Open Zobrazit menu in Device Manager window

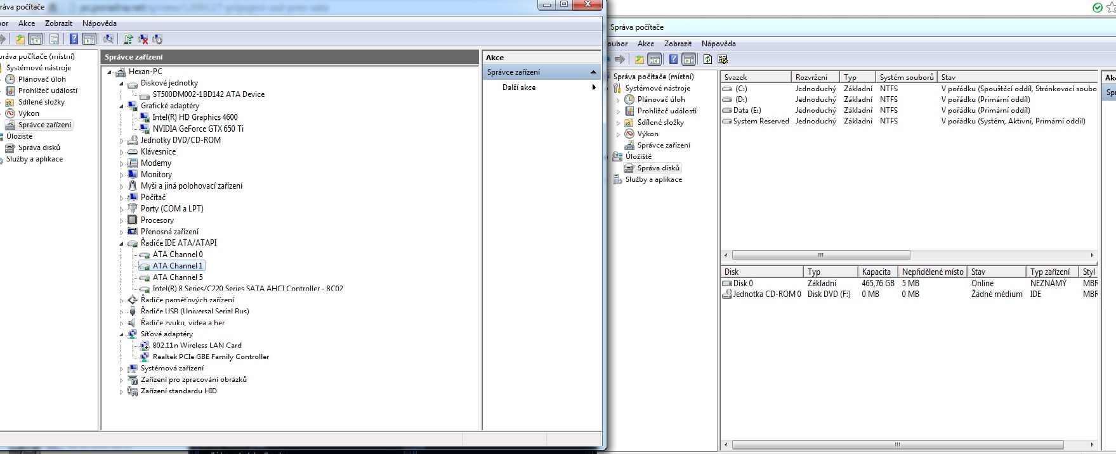point(58,23)
